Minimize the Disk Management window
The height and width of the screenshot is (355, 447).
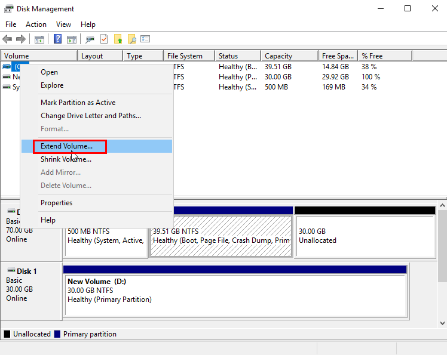coord(381,8)
